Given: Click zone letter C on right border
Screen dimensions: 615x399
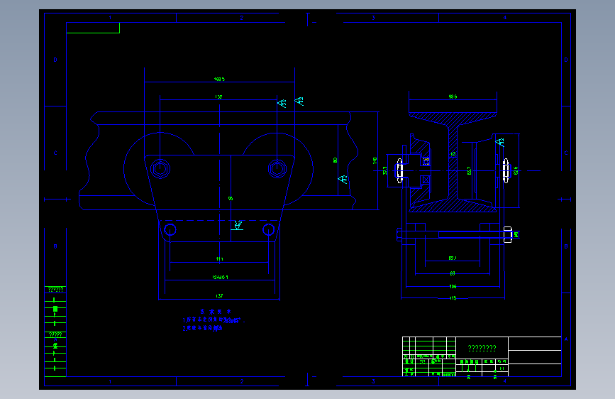Looking at the screenshot, I should (x=566, y=153).
